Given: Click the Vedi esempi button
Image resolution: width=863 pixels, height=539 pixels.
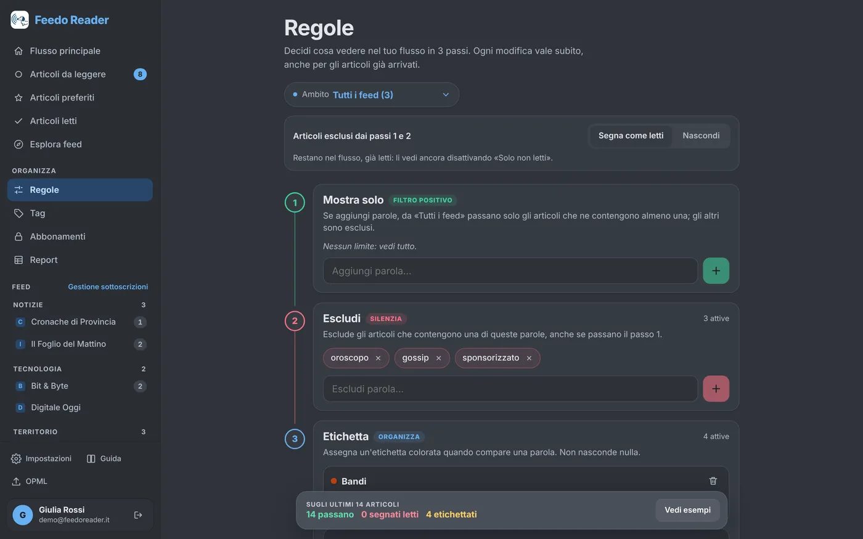Looking at the screenshot, I should tap(687, 510).
